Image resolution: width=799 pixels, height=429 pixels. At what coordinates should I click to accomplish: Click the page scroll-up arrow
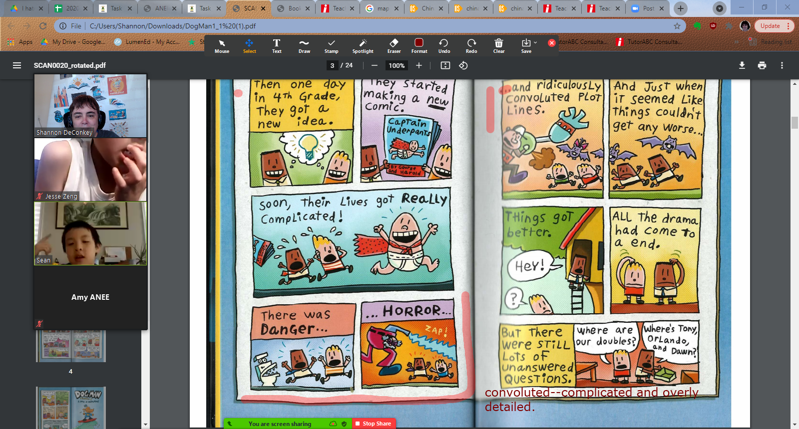point(795,83)
